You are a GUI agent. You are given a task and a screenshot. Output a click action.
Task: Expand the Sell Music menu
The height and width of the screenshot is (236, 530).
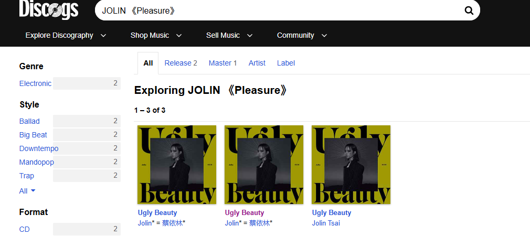click(229, 36)
